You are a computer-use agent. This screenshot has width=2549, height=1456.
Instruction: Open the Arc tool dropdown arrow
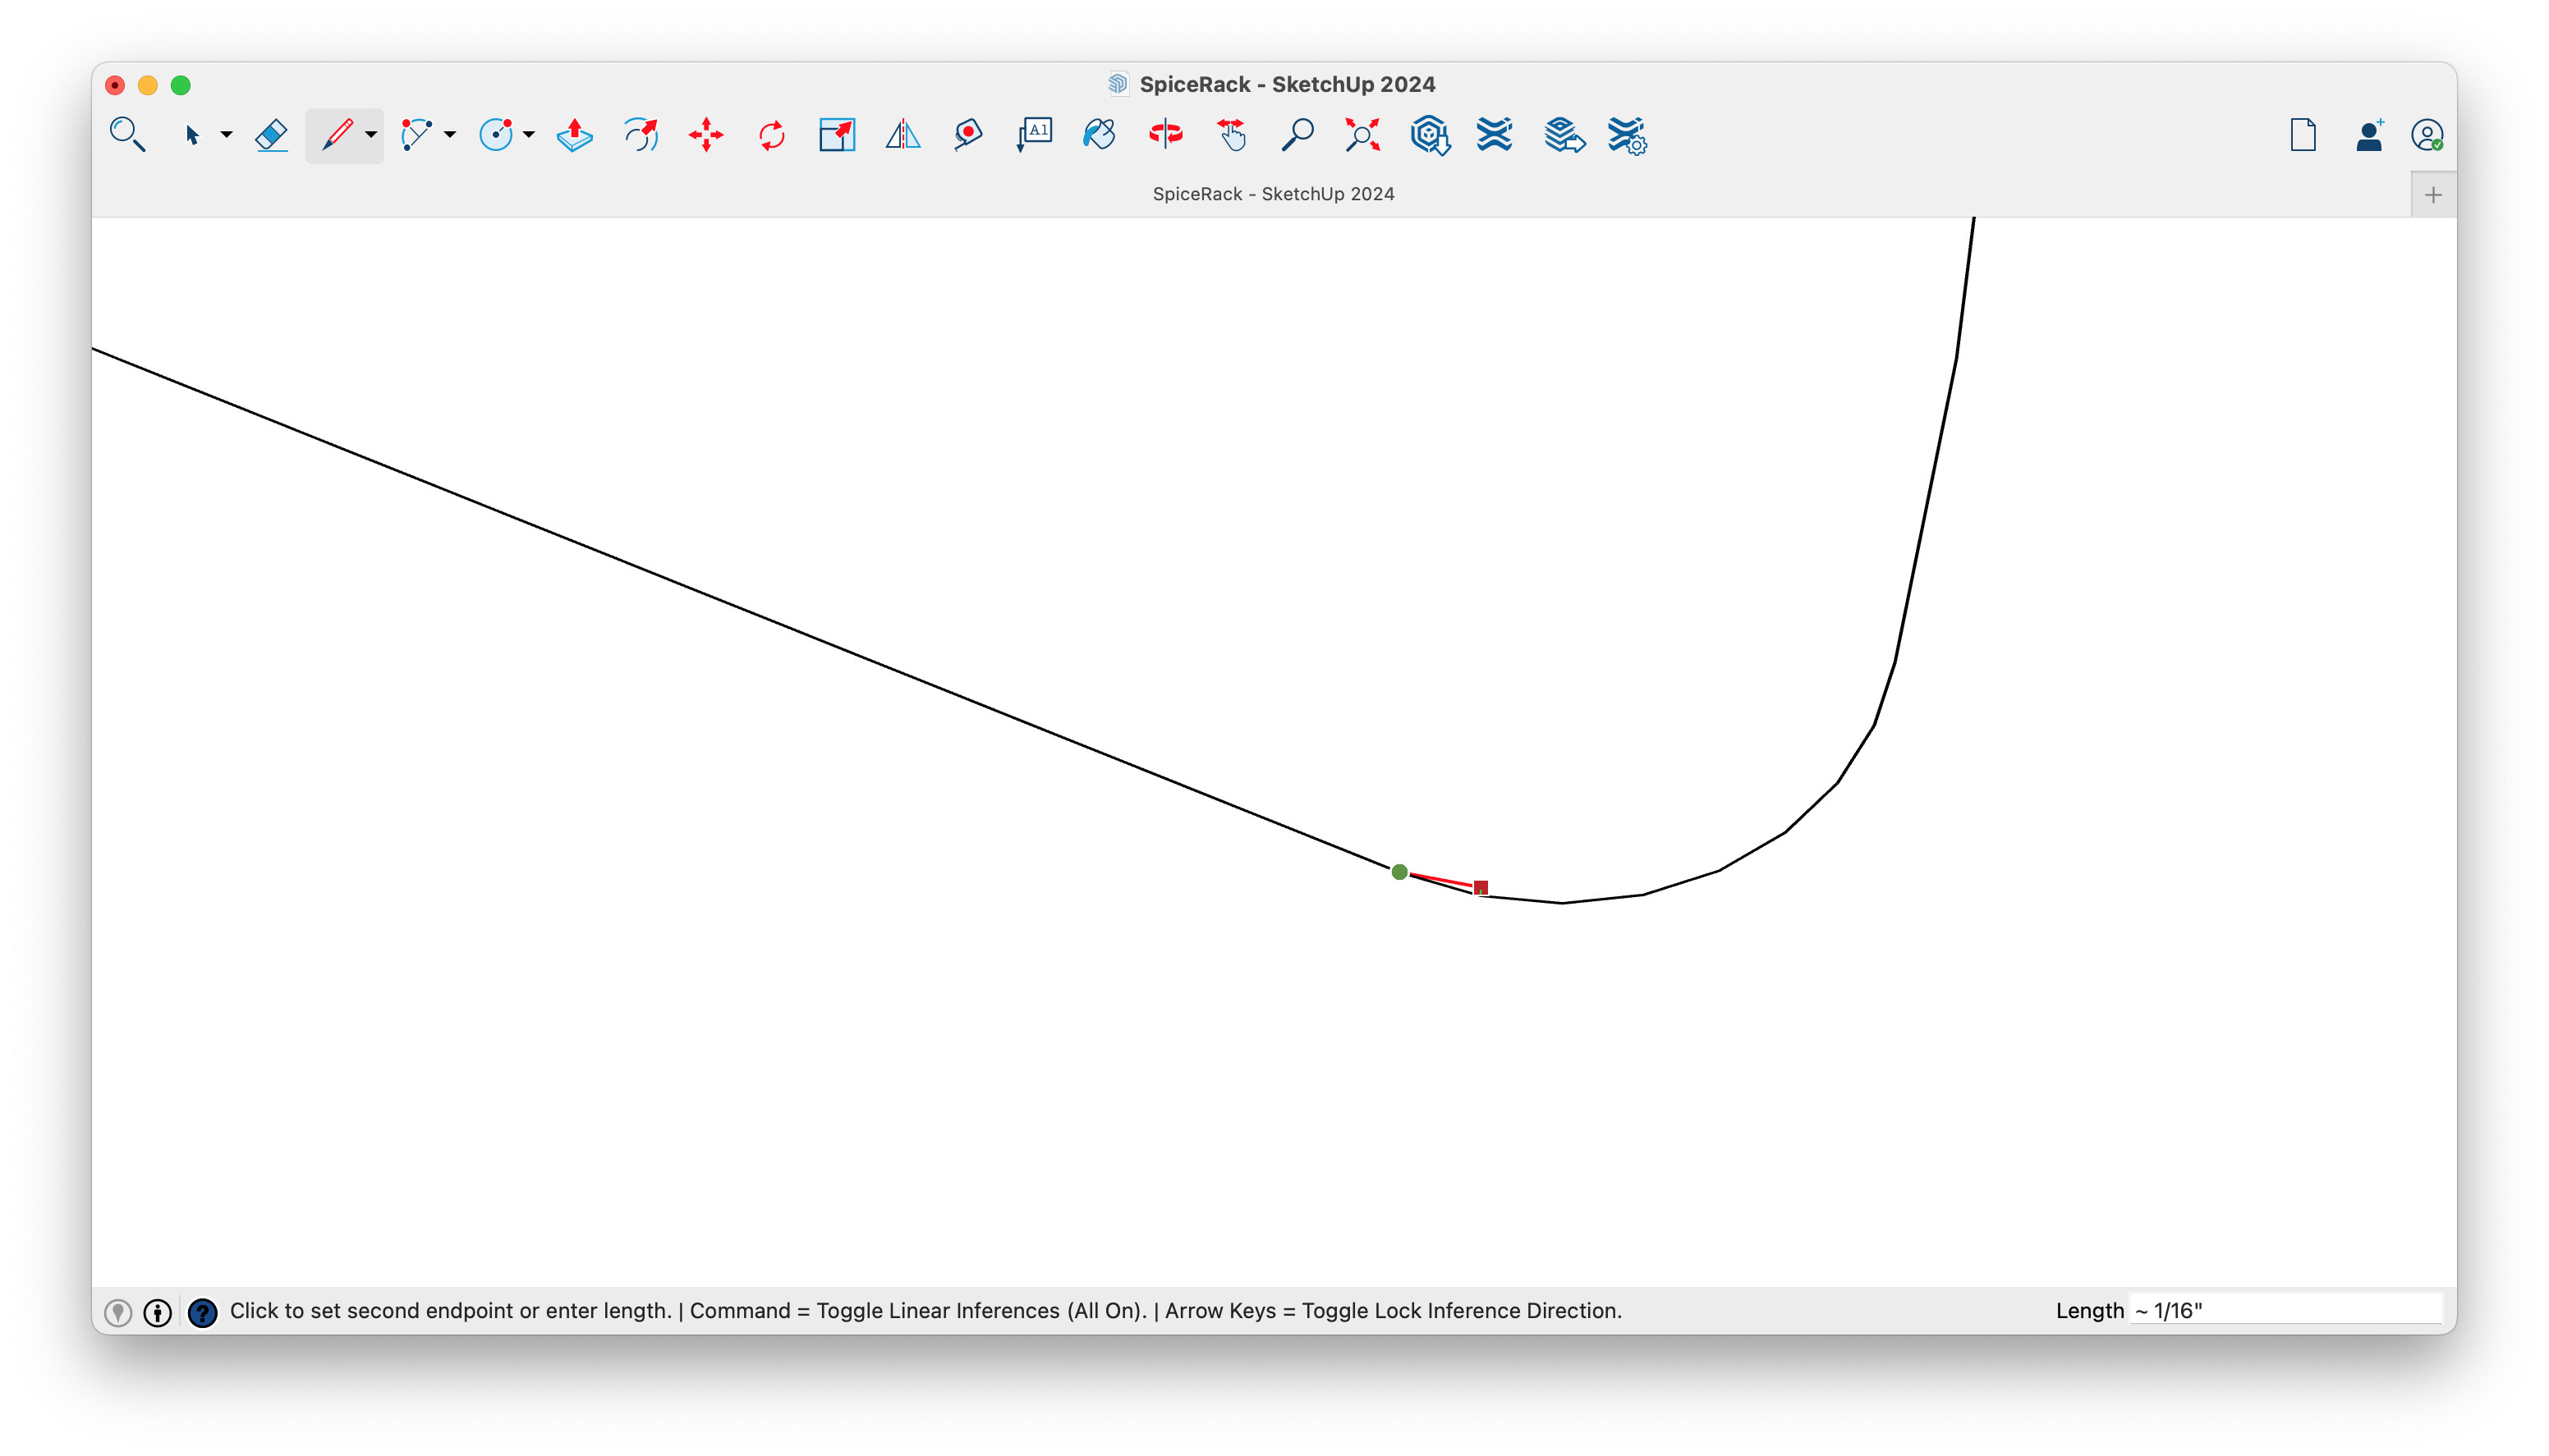tap(450, 135)
